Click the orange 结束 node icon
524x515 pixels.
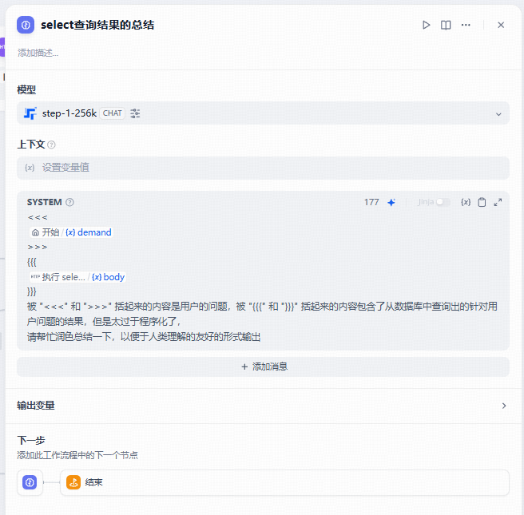click(73, 482)
